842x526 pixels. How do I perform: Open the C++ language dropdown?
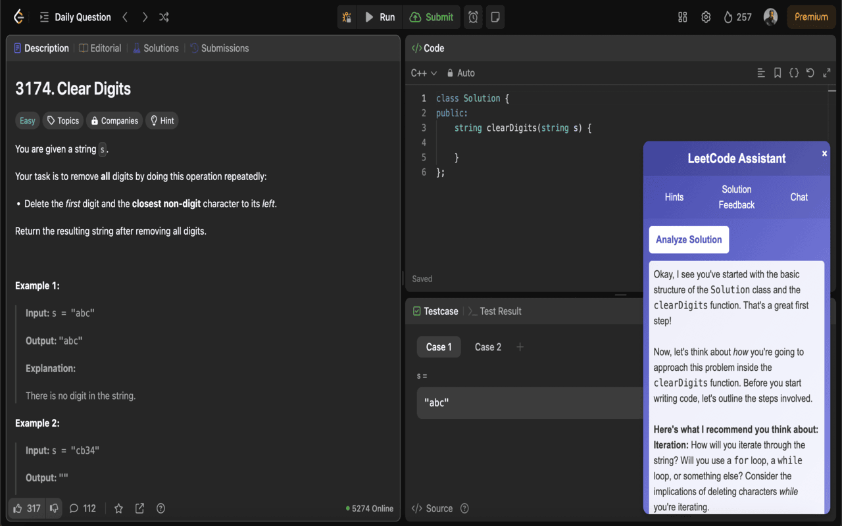point(424,73)
